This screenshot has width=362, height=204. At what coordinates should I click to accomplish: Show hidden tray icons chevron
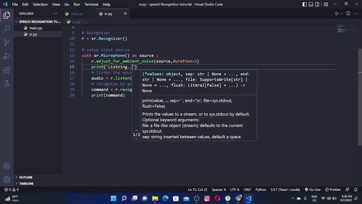[293, 198]
